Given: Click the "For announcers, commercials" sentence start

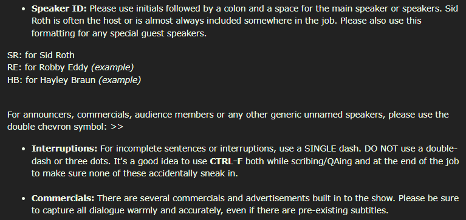Looking at the screenshot, I should click(x=69, y=115).
